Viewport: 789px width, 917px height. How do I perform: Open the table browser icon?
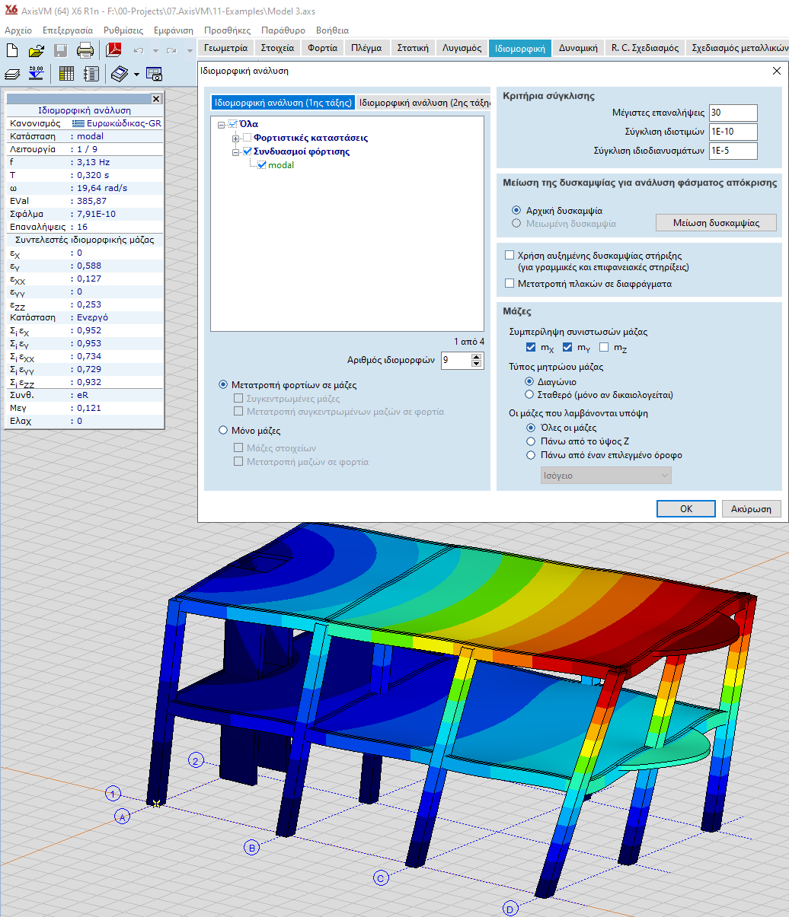[66, 74]
